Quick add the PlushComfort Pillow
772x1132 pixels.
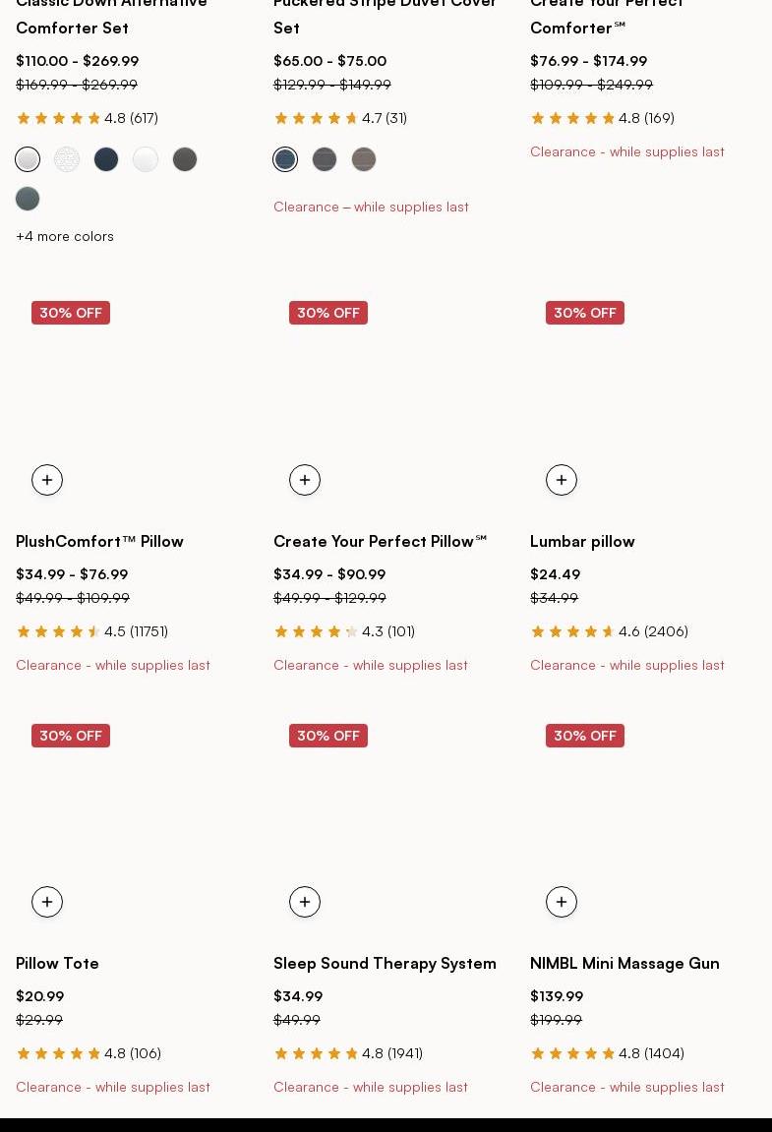click(x=47, y=480)
